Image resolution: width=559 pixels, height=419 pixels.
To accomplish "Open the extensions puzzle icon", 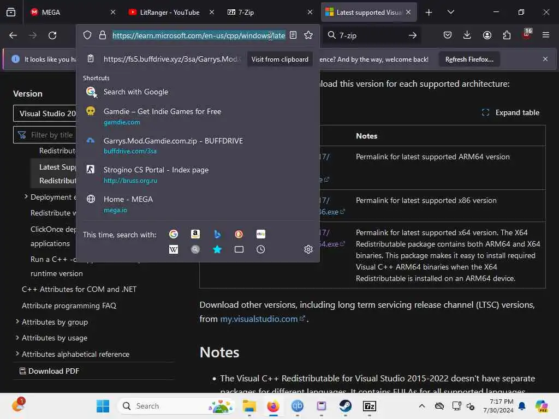I will pyautogui.click(x=507, y=35).
